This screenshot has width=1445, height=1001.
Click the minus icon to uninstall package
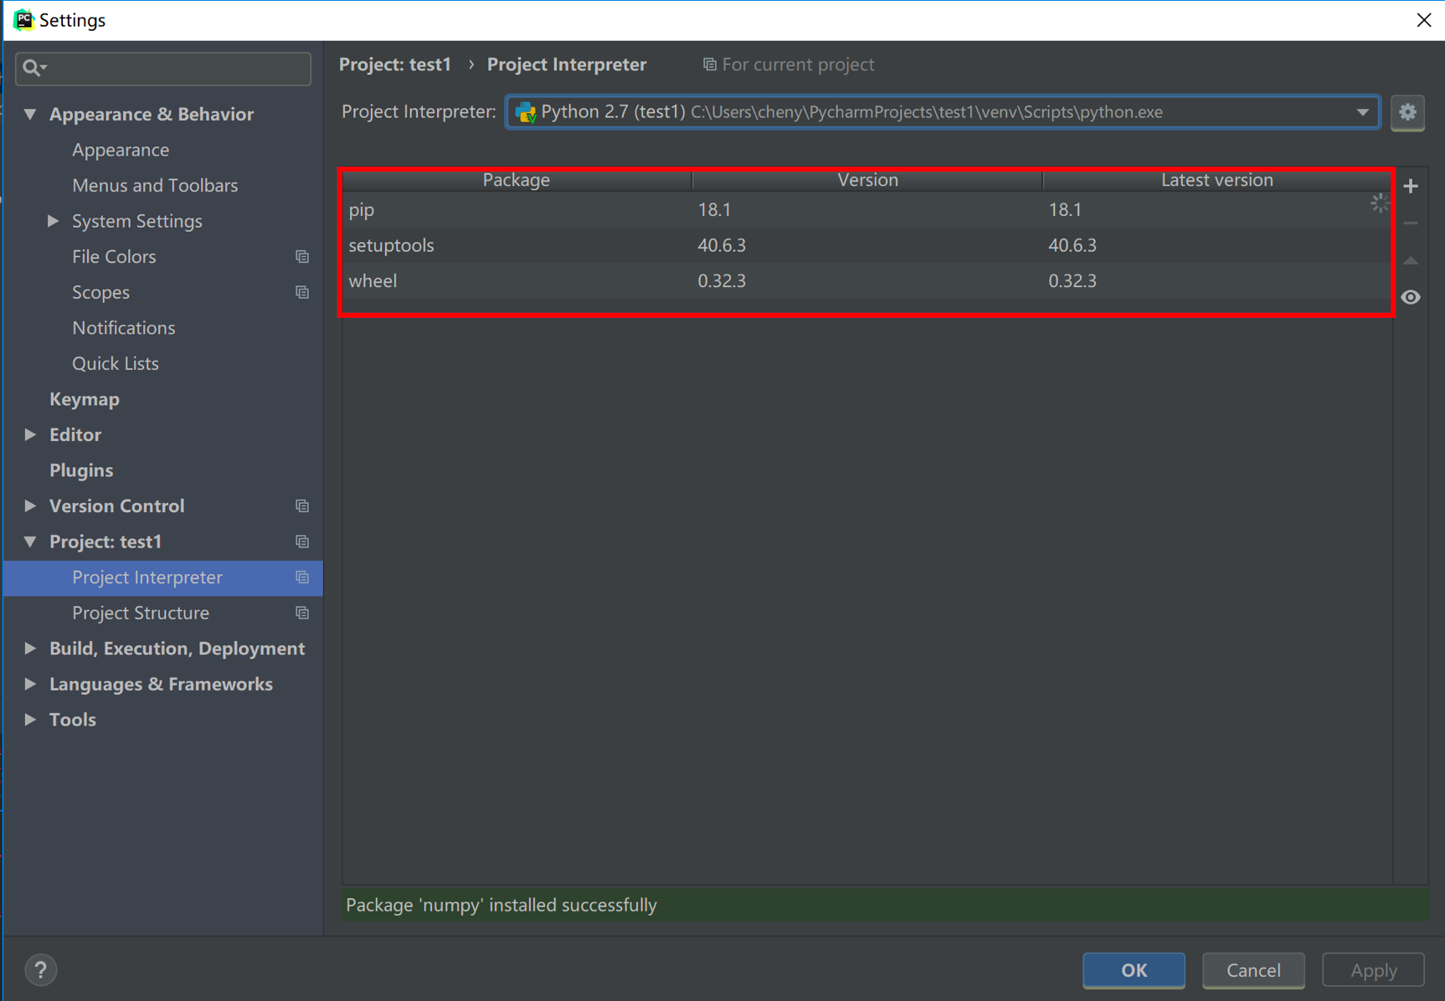(1411, 223)
